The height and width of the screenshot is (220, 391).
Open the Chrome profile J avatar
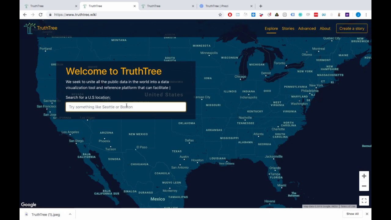coord(358,15)
